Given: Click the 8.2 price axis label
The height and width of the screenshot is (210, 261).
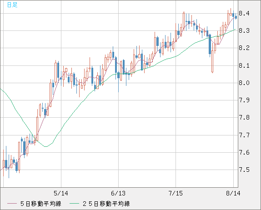Looking at the screenshot, I should 244,48.
